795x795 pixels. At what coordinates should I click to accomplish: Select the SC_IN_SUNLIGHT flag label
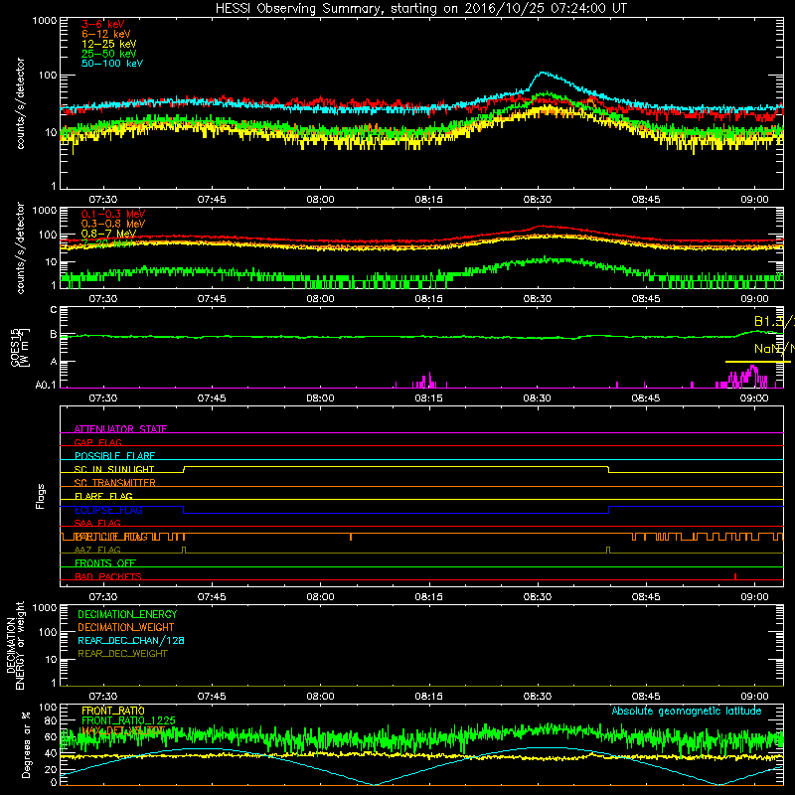(114, 469)
